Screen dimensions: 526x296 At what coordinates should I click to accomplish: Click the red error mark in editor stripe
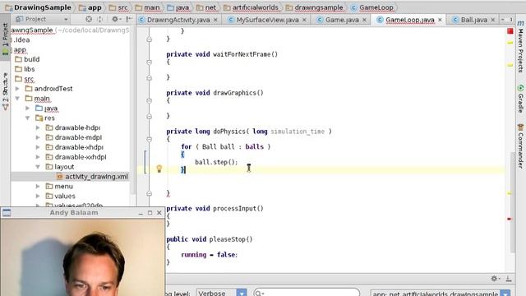510,219
